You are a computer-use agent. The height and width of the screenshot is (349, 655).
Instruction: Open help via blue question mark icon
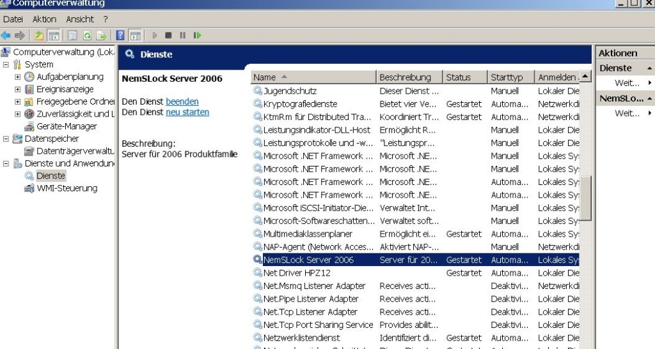pyautogui.click(x=120, y=36)
